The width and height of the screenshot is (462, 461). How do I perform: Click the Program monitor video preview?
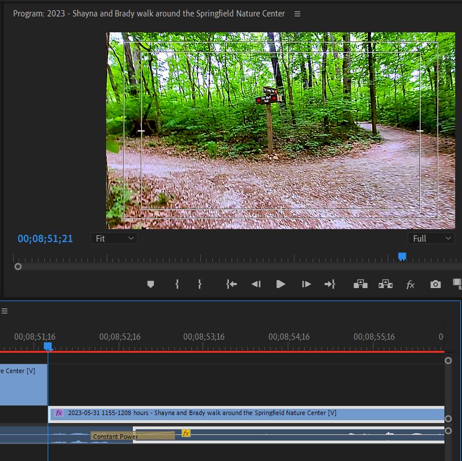point(280,131)
